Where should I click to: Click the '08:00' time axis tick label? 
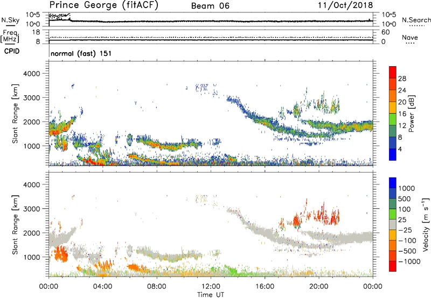(157, 287)
